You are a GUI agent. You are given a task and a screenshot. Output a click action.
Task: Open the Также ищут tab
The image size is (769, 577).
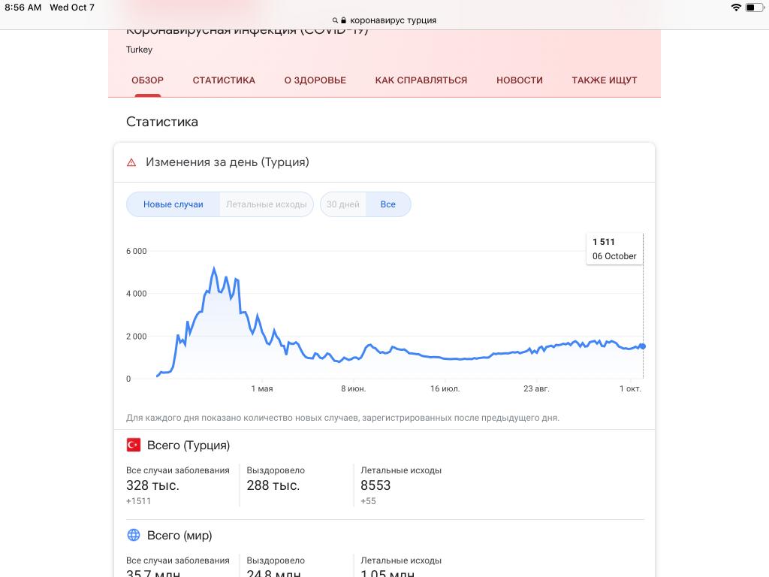605,80
